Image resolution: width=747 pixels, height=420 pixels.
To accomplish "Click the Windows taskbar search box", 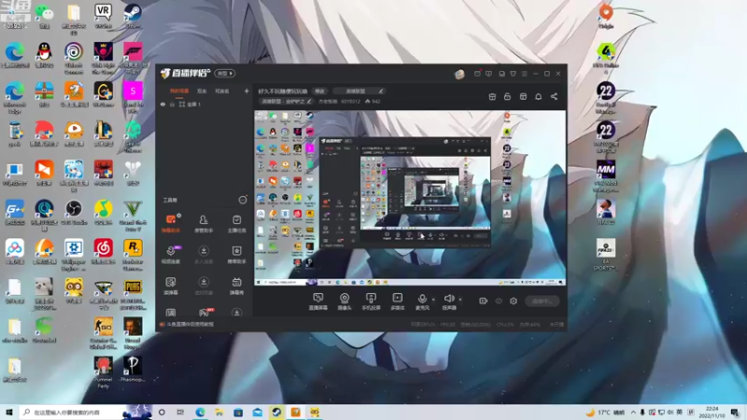I will pos(72,413).
